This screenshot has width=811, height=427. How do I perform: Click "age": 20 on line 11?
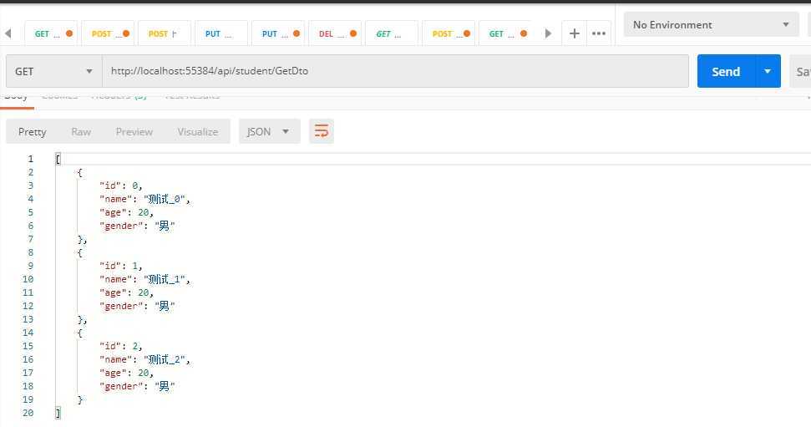126,293
